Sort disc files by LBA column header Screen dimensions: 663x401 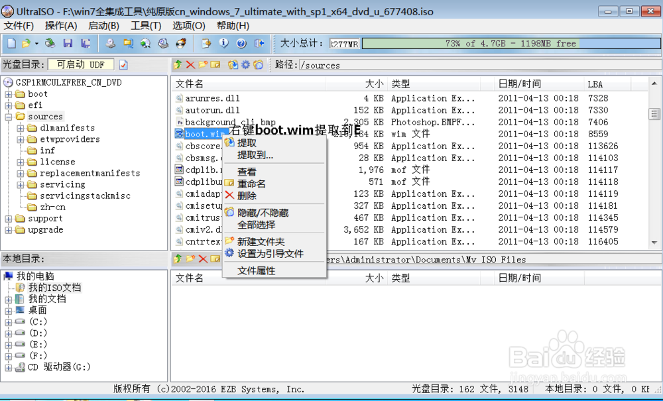click(607, 84)
